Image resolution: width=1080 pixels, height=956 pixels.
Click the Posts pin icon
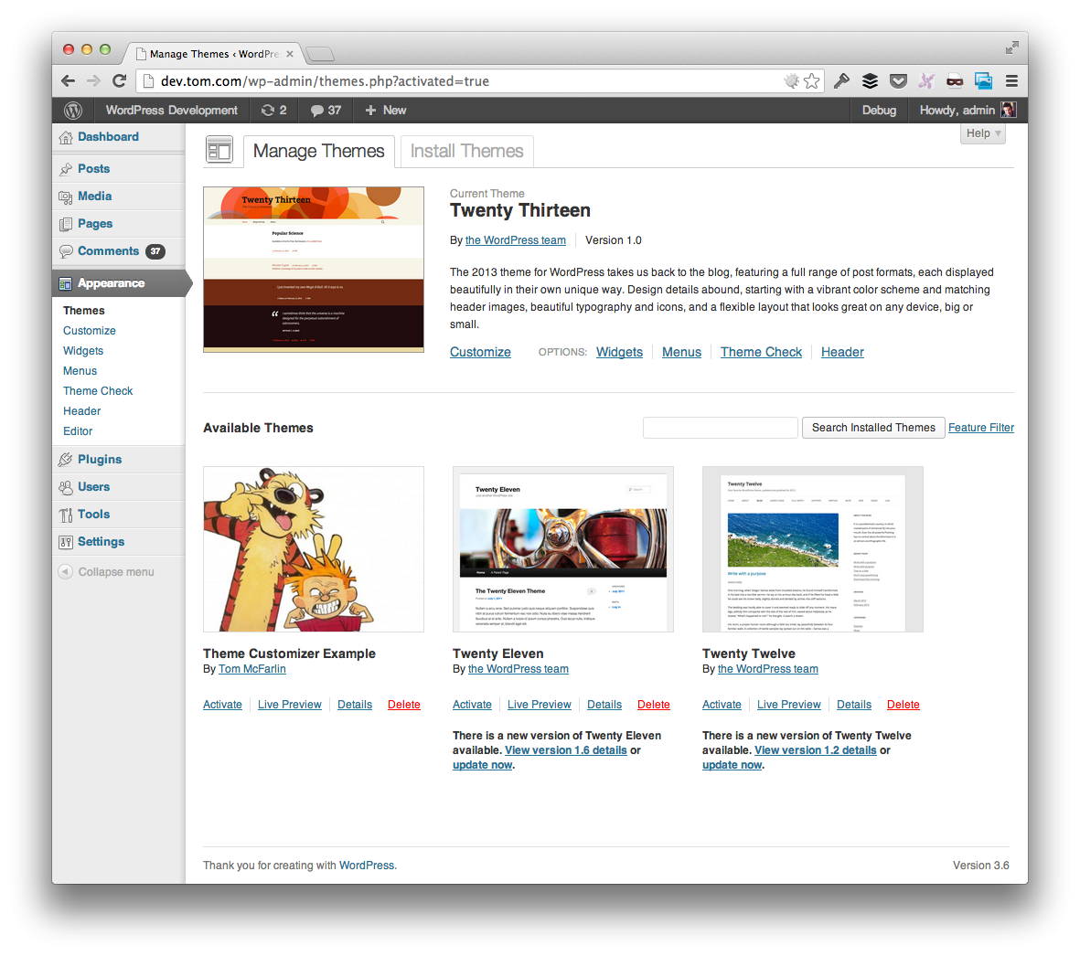pos(66,168)
